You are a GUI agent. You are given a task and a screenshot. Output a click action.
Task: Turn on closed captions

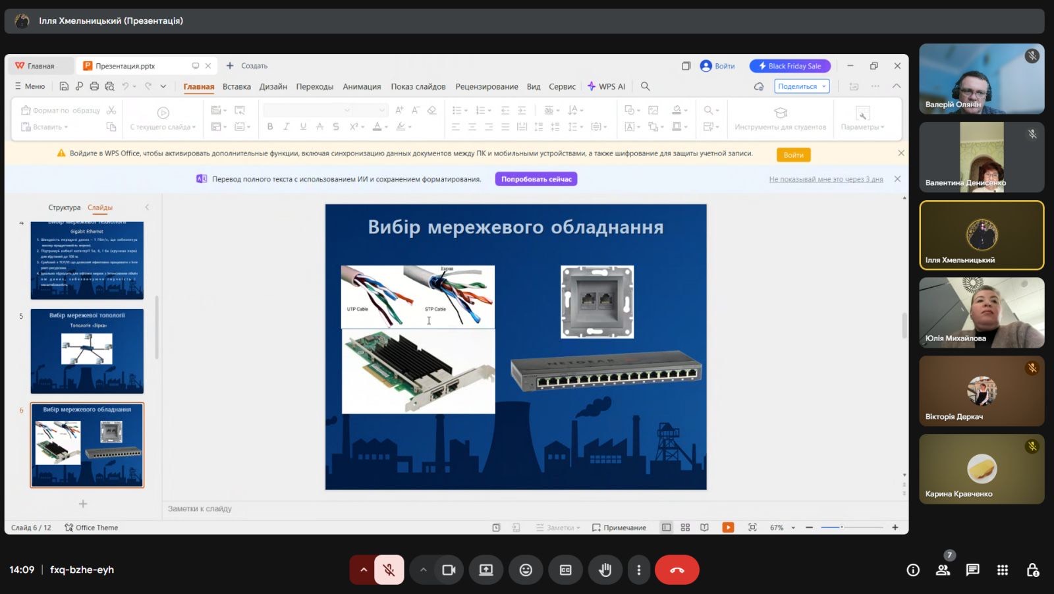click(x=565, y=570)
